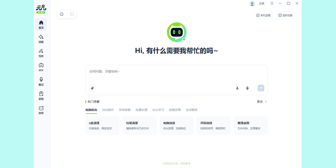Open the 定时任务 scheduled tasks
Image resolution: width=336 pixels, height=168 pixels.
(x=285, y=15)
